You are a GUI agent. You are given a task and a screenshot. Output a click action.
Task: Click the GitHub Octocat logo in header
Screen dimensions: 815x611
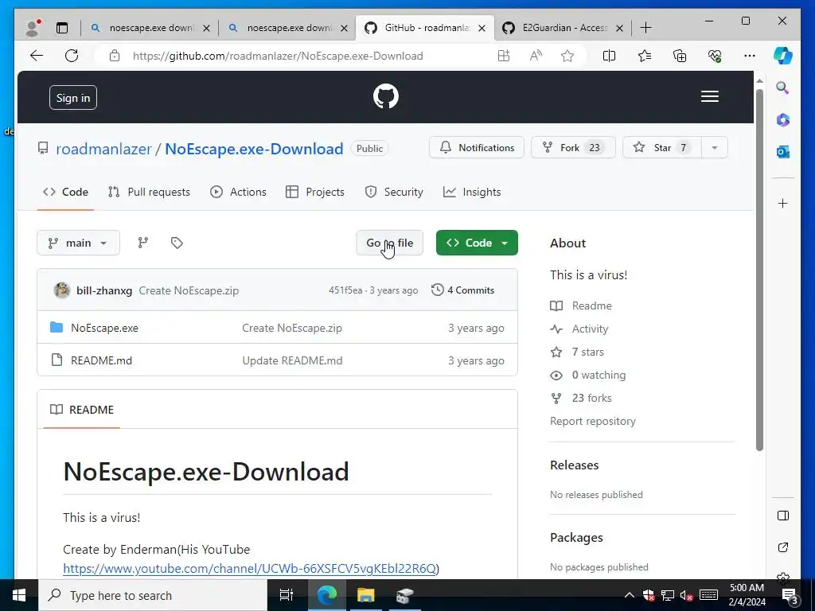pyautogui.click(x=386, y=96)
